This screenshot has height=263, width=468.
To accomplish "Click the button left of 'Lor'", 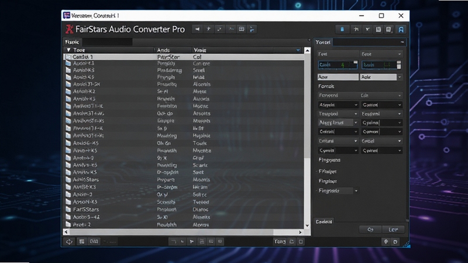I will point(370,229).
